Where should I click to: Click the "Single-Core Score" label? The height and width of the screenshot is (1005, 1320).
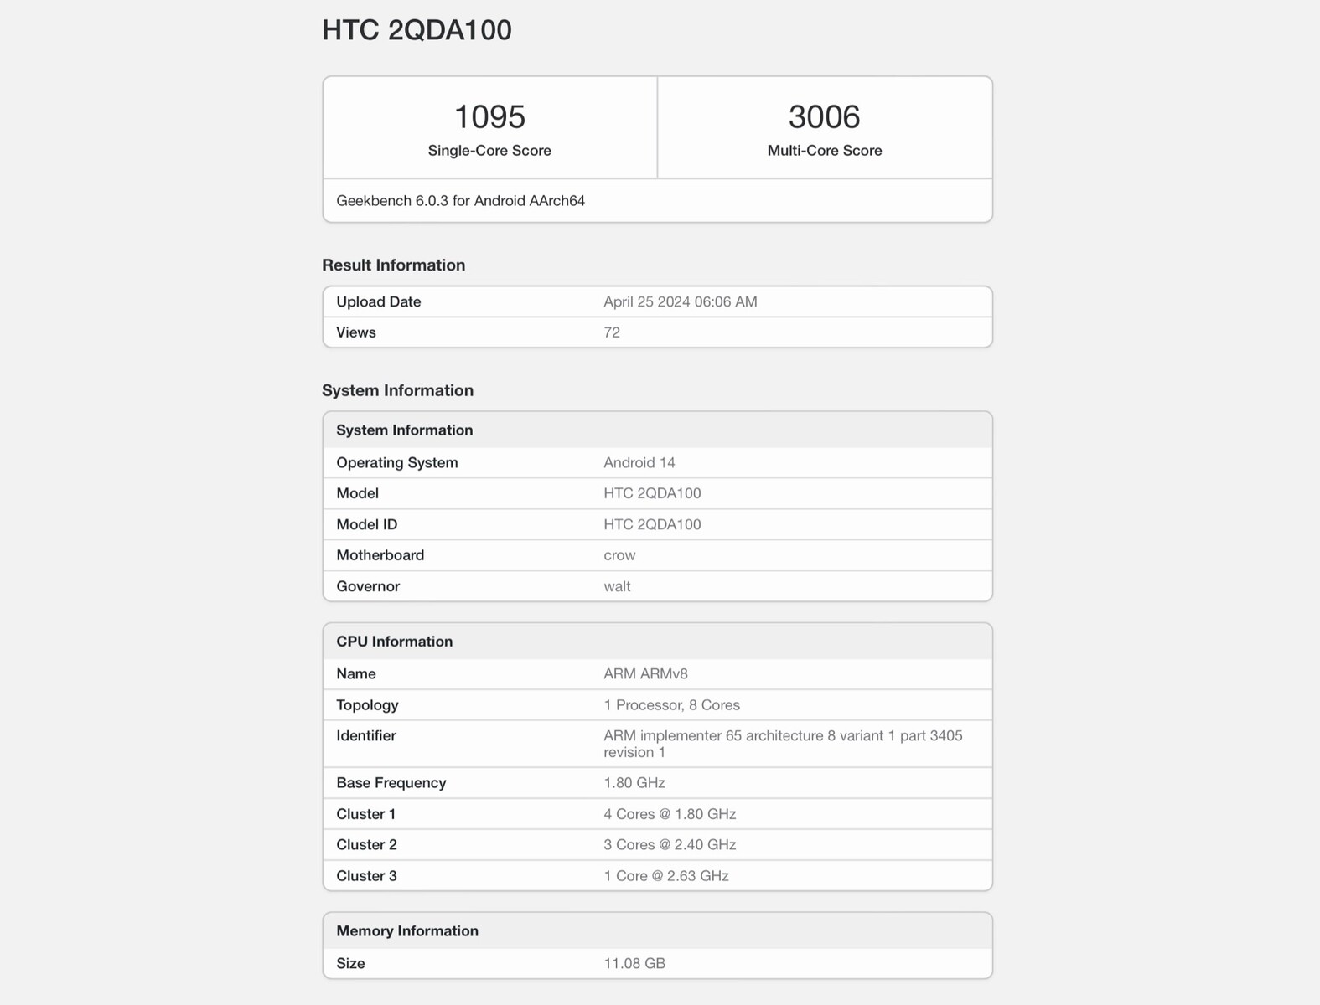489,151
